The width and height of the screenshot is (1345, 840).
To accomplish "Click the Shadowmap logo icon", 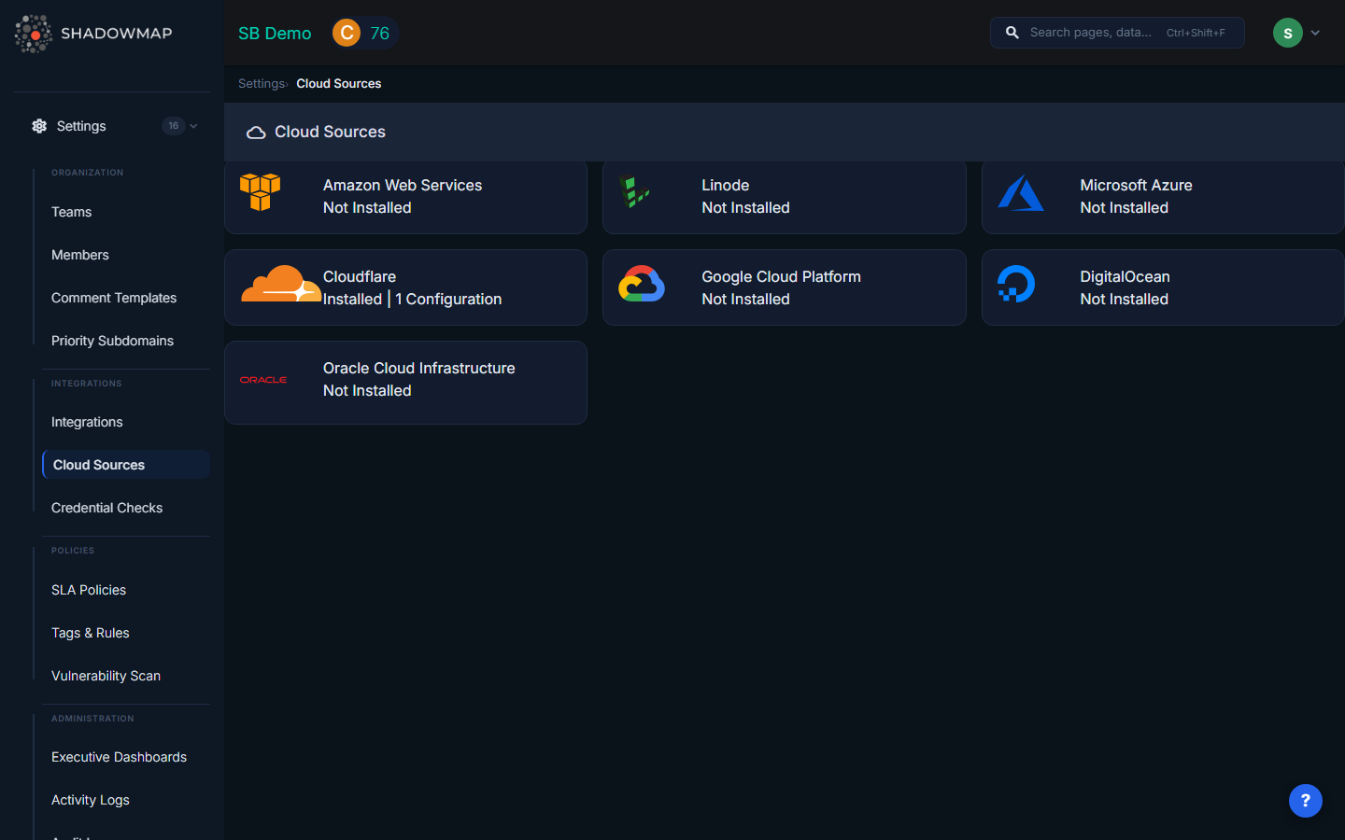I will (33, 34).
